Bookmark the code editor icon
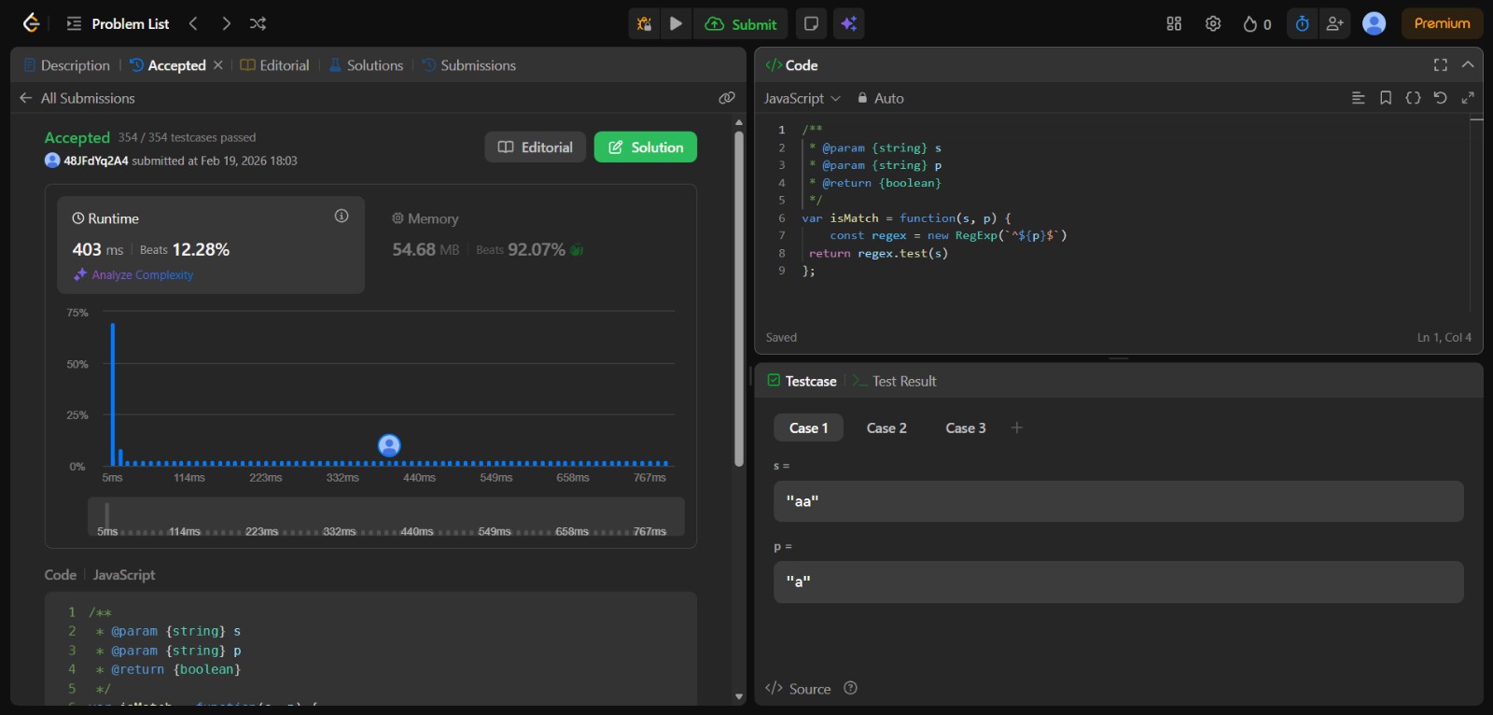1493x715 pixels. (1386, 98)
